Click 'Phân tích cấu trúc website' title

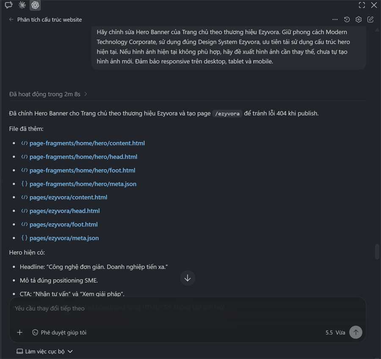(50, 20)
